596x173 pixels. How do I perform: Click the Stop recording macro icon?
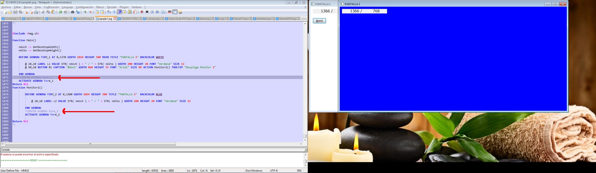coord(147,12)
